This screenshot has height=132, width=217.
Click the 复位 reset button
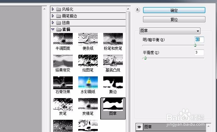pos(174,19)
